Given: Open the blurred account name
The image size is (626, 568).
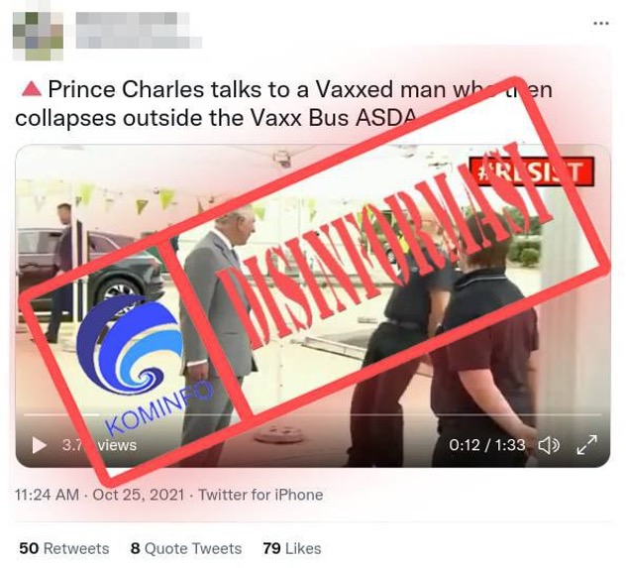Looking at the screenshot, I should [139, 31].
